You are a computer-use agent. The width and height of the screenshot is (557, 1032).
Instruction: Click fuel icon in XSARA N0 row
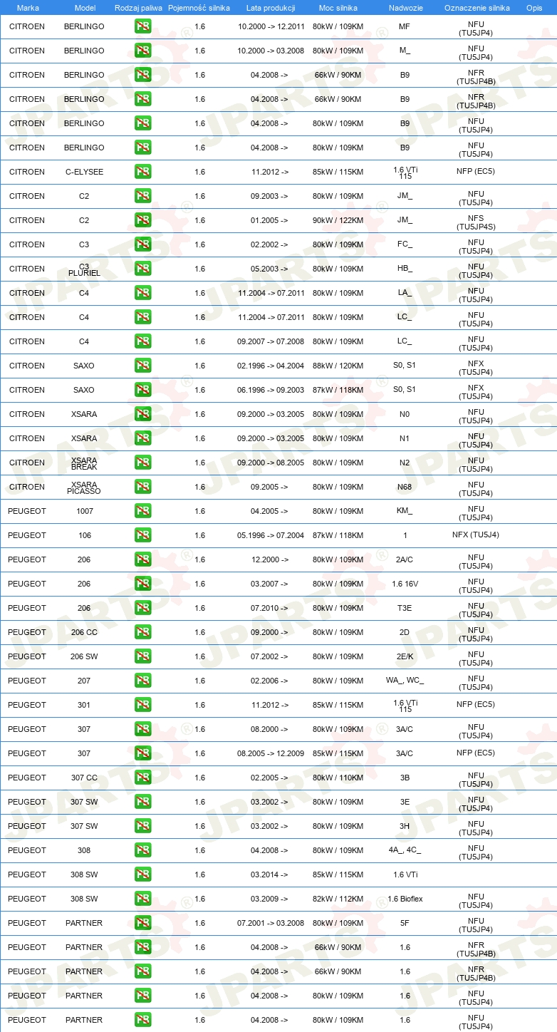tap(142, 414)
